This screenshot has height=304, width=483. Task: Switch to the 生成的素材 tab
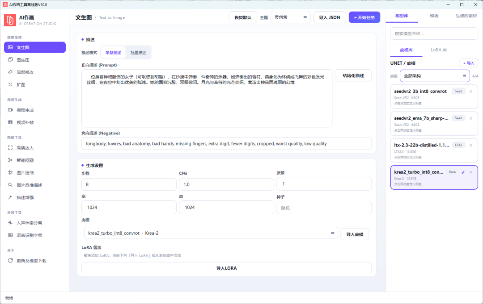(466, 16)
